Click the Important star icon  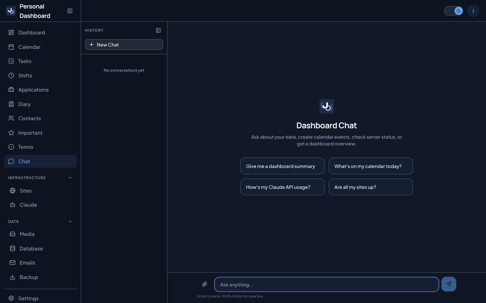11,133
